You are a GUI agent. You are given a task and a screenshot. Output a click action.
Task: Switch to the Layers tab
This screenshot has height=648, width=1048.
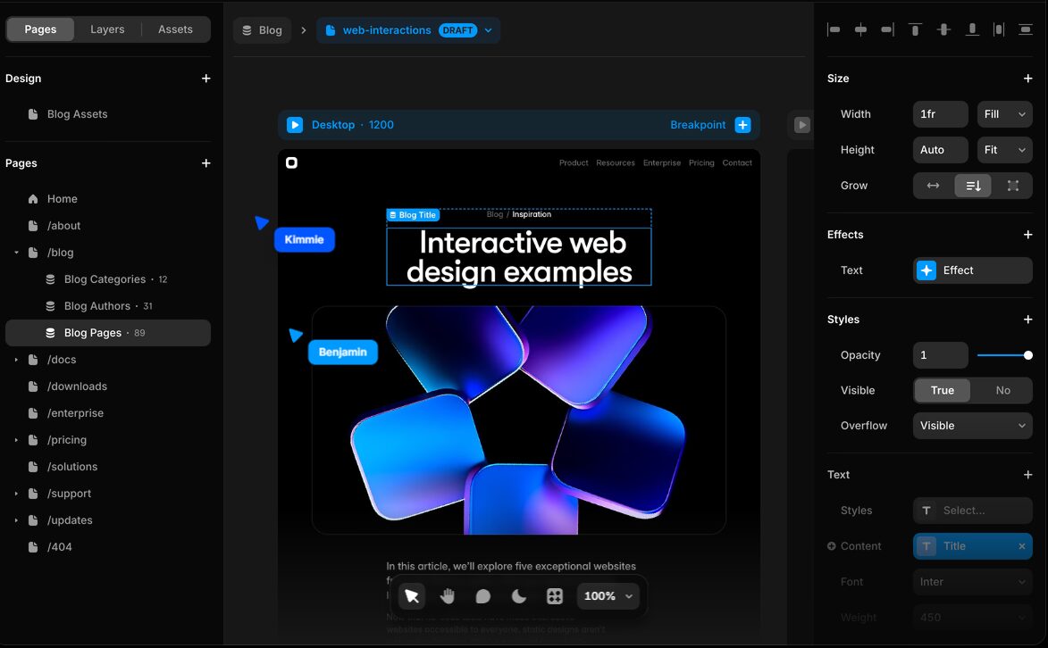coord(107,29)
